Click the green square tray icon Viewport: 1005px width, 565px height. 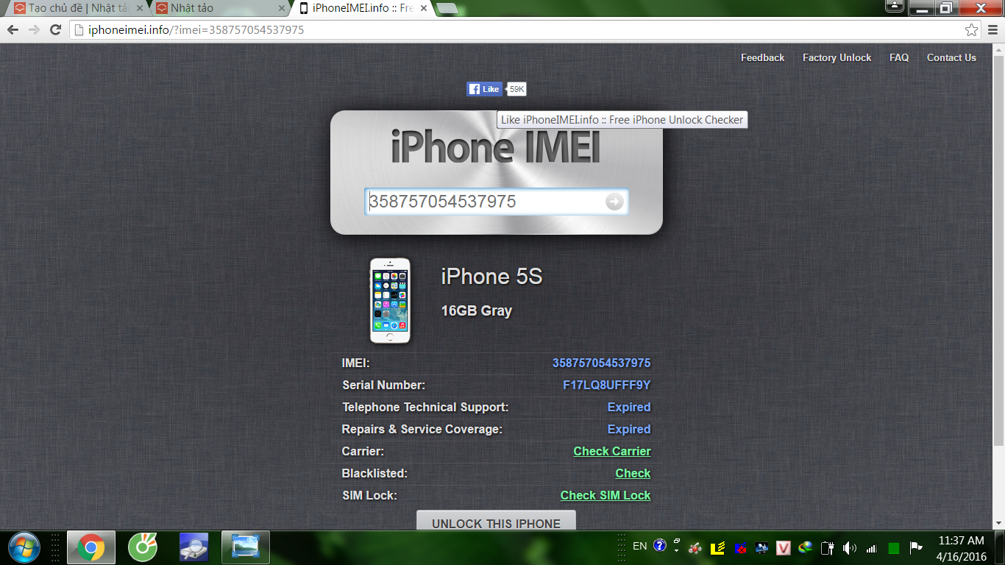[894, 548]
